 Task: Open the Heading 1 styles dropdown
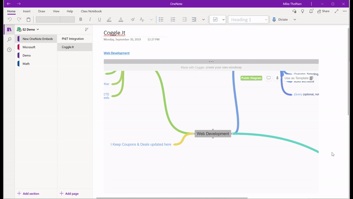248,19
